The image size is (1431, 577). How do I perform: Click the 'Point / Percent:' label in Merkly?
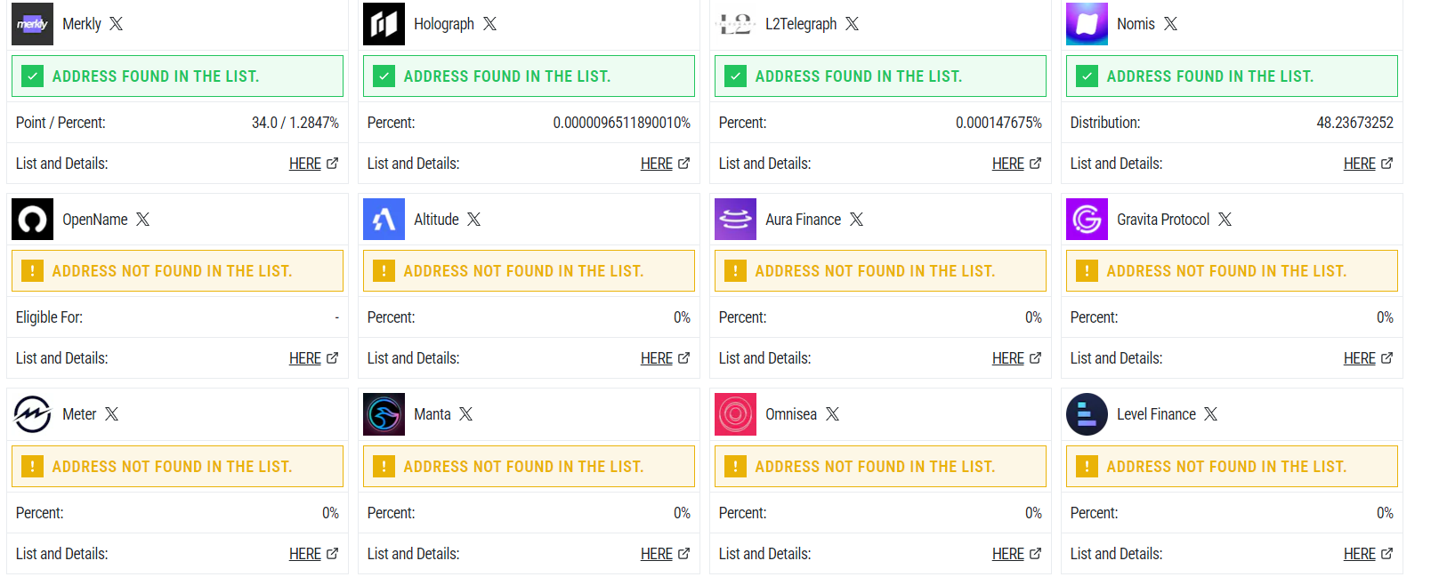click(61, 123)
